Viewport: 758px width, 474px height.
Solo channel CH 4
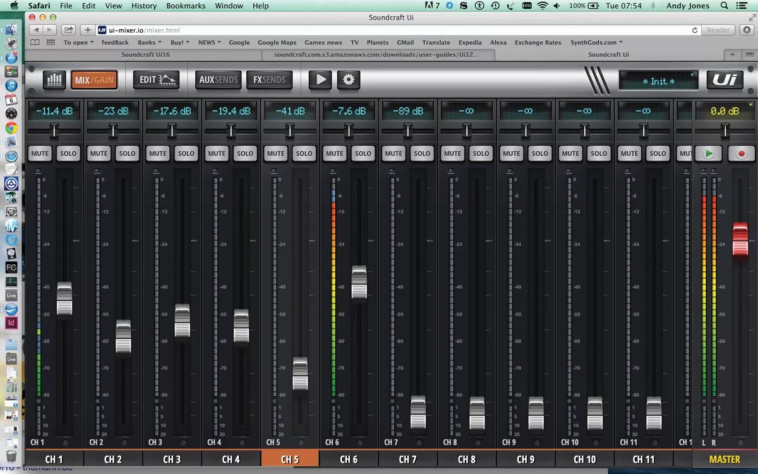245,154
